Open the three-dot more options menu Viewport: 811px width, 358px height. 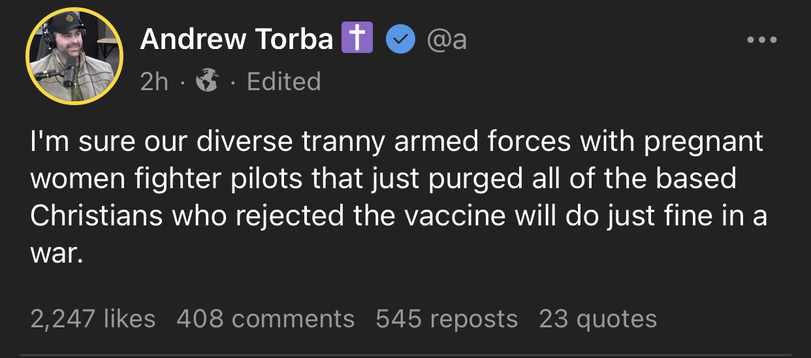(762, 41)
